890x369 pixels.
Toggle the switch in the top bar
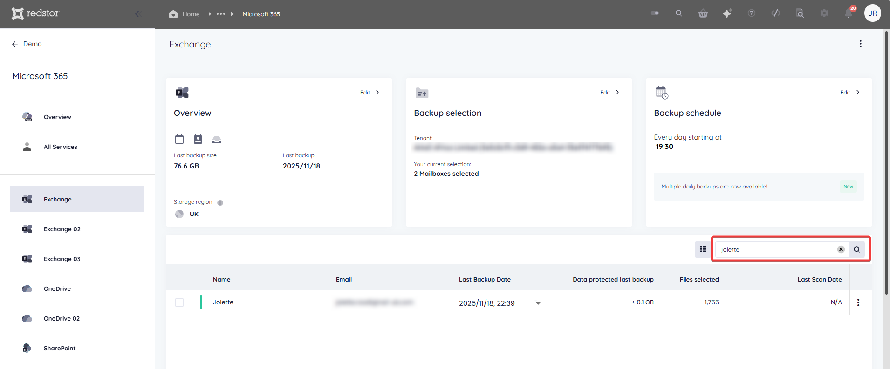point(655,13)
